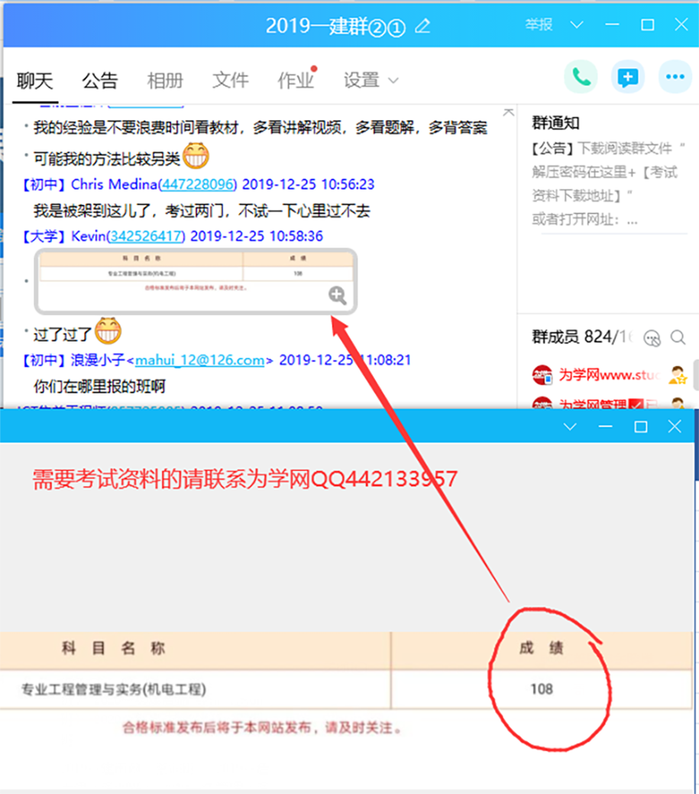The image size is (699, 794).
Task: Click the magnifier on the score image
Action: click(338, 296)
